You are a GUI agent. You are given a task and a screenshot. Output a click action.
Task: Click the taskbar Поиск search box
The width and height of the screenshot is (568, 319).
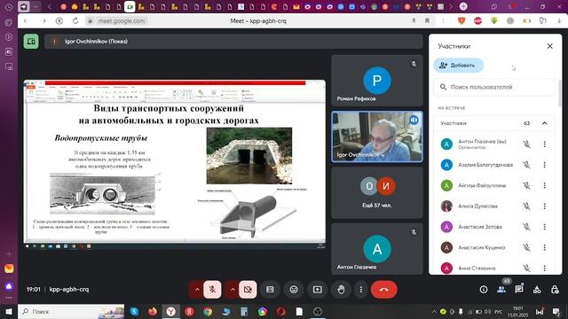point(71,311)
